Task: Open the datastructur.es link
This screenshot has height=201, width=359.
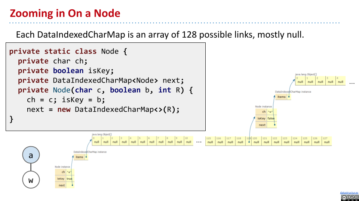Action: point(349,192)
